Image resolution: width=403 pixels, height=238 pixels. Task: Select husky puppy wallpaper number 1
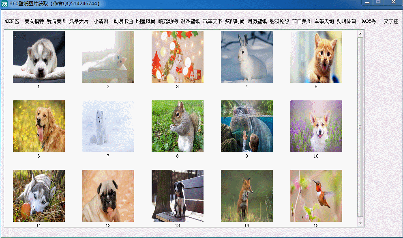(x=39, y=57)
